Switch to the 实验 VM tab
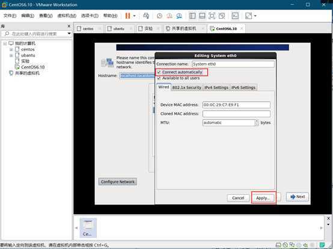The width and height of the screenshot is (333, 249). pyautogui.click(x=148, y=29)
